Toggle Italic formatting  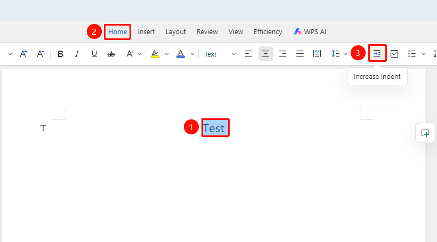pyautogui.click(x=77, y=54)
